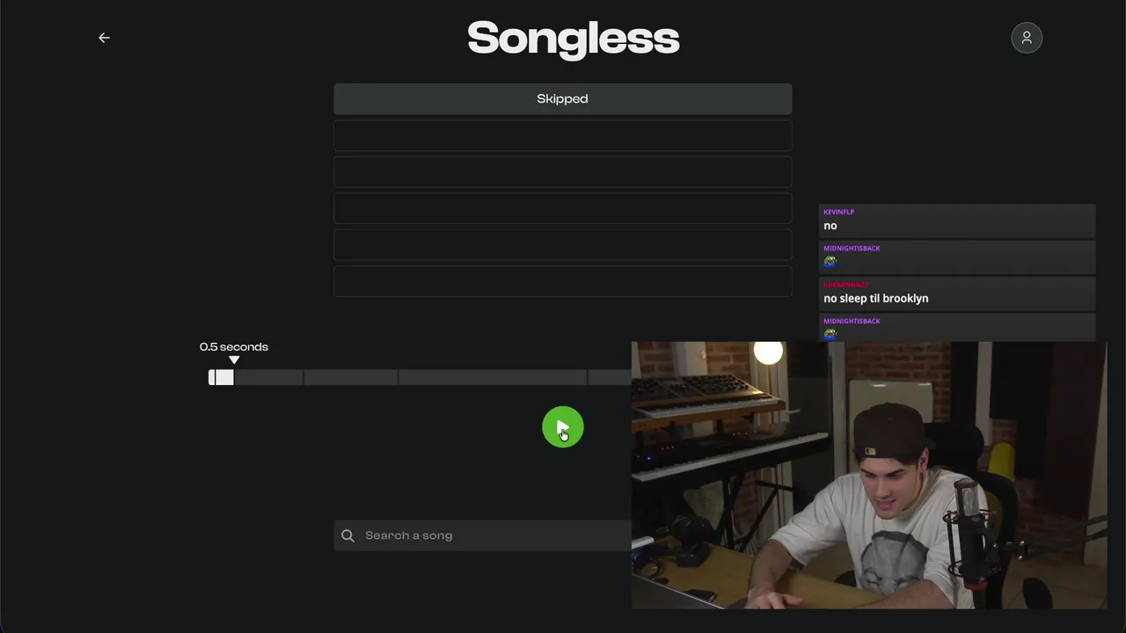The width and height of the screenshot is (1126, 633).
Task: Click the back arrow icon
Action: [104, 37]
